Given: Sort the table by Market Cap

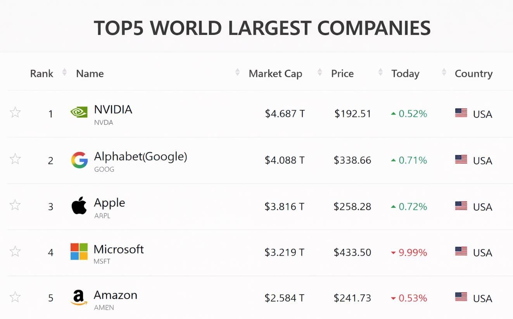Looking at the screenshot, I should point(275,73).
